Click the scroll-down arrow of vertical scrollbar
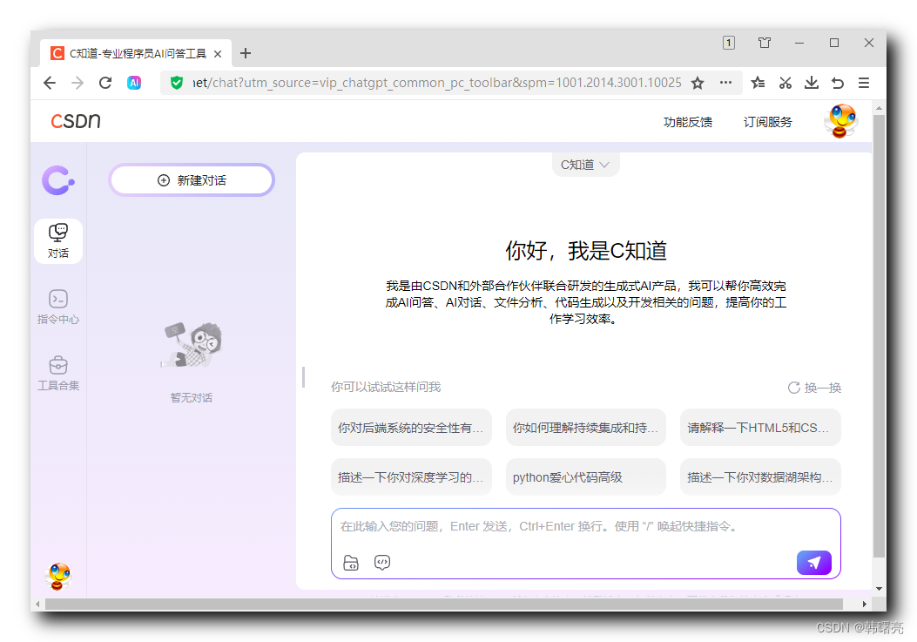917x642 pixels. (x=879, y=589)
